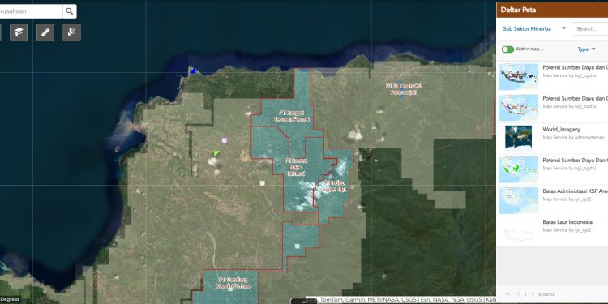Click the Daftar Peta panel header
608x304 pixels.
(x=552, y=10)
